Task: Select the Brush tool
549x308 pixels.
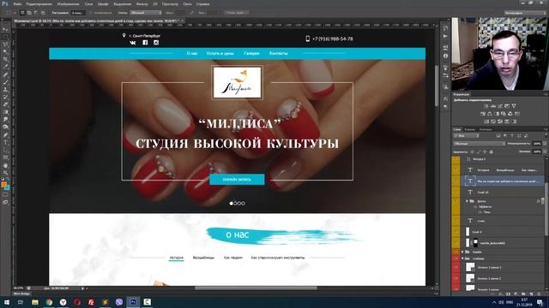Action: (5, 82)
